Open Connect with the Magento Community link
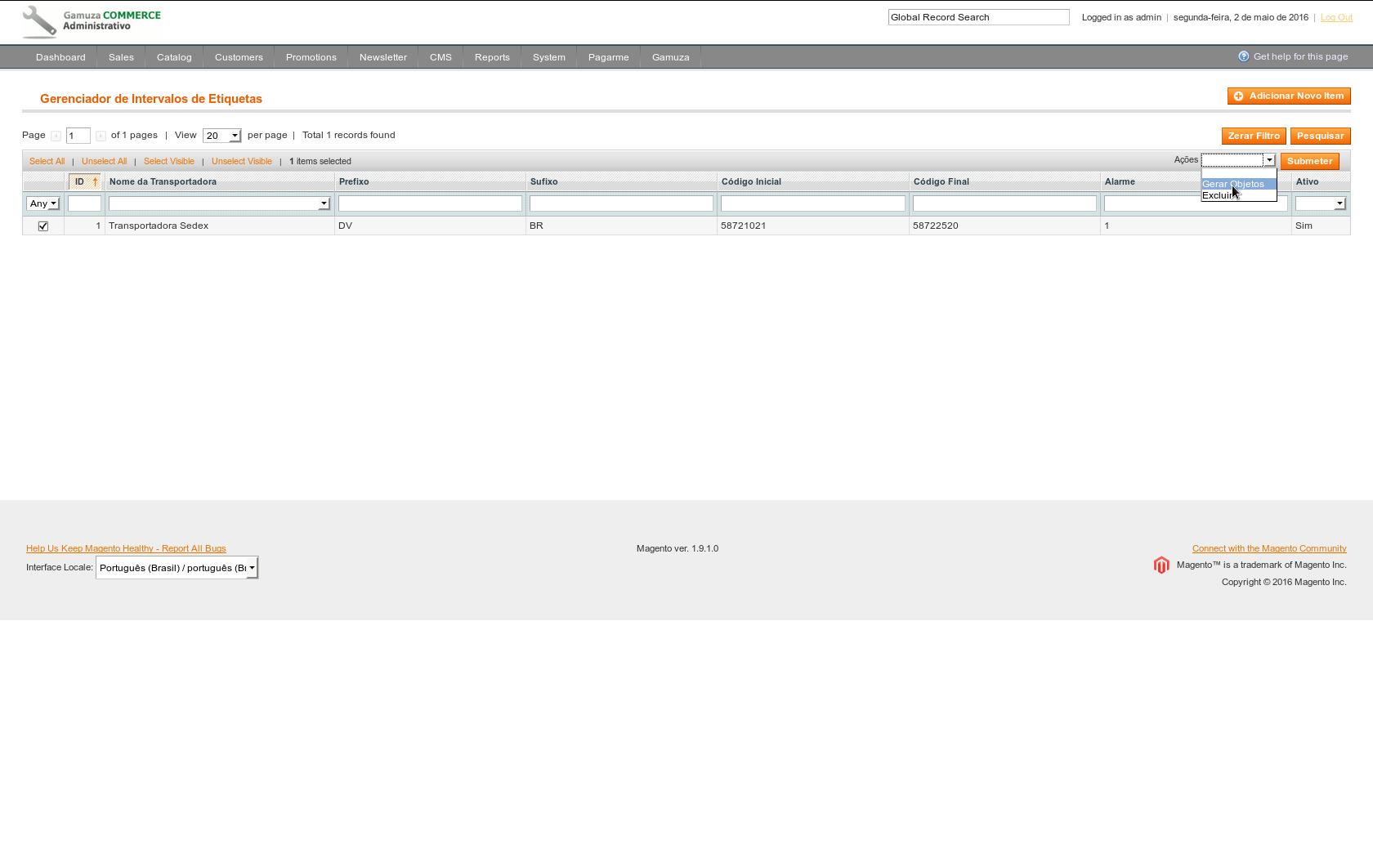 1269,549
